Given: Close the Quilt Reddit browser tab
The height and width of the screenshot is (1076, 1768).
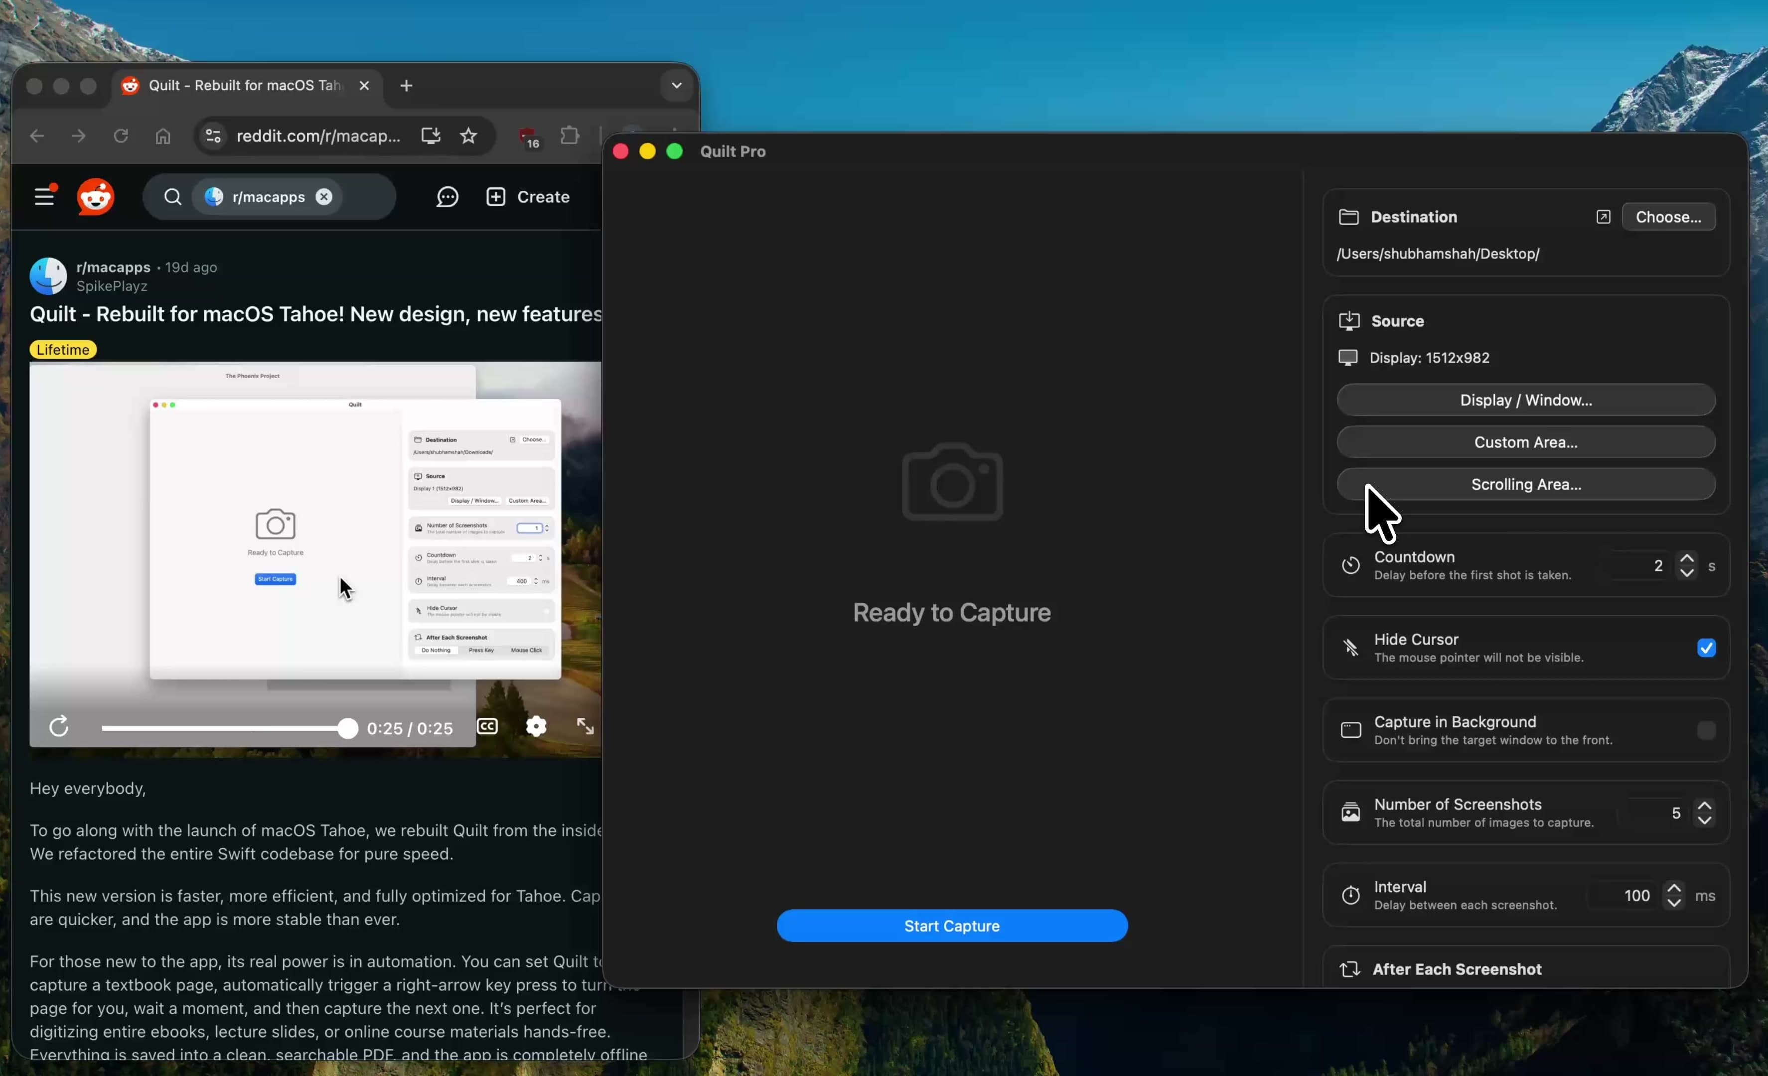Looking at the screenshot, I should 364,85.
